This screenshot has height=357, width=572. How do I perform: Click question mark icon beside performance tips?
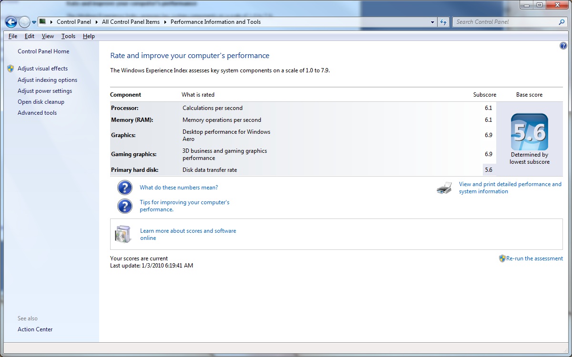[x=124, y=206]
